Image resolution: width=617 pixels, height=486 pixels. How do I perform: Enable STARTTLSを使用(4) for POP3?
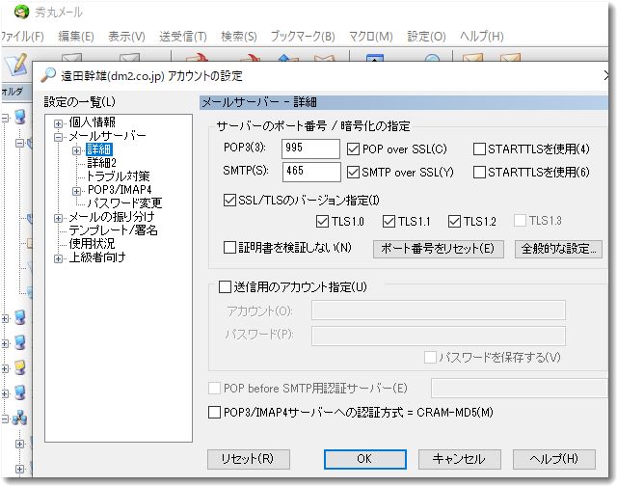(x=479, y=149)
